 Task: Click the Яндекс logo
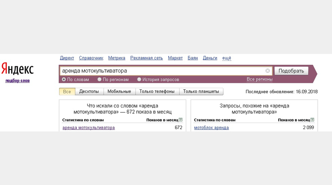tap(17, 69)
